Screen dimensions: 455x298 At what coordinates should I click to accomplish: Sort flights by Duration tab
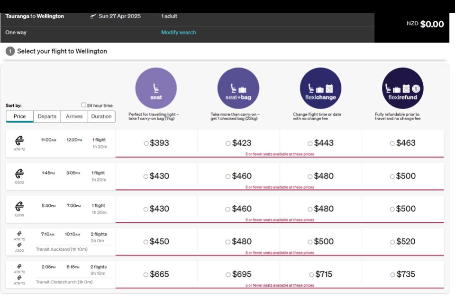101,116
